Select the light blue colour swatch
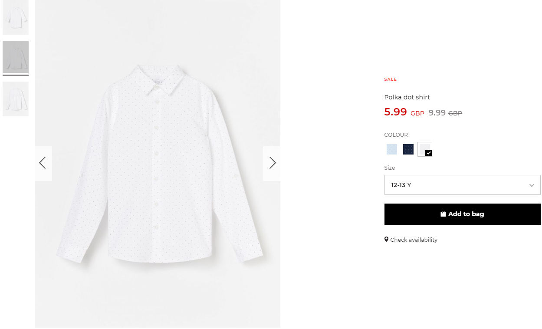This screenshot has width=542, height=329. click(392, 149)
